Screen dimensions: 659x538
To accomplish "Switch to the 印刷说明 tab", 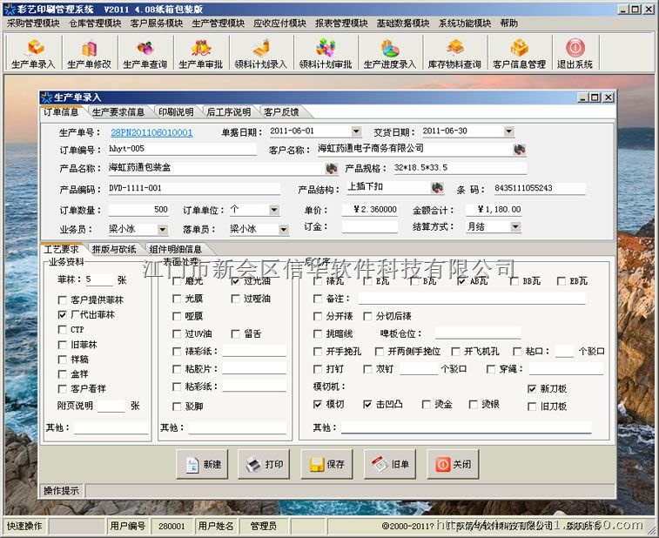I will click(x=175, y=112).
